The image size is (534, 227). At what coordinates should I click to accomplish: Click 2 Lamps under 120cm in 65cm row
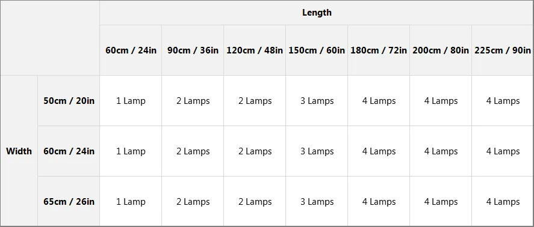[x=255, y=201]
